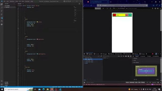The width and height of the screenshot is (162, 91).
Task: Toggle the .cls class panel
Action: pos(121,56)
